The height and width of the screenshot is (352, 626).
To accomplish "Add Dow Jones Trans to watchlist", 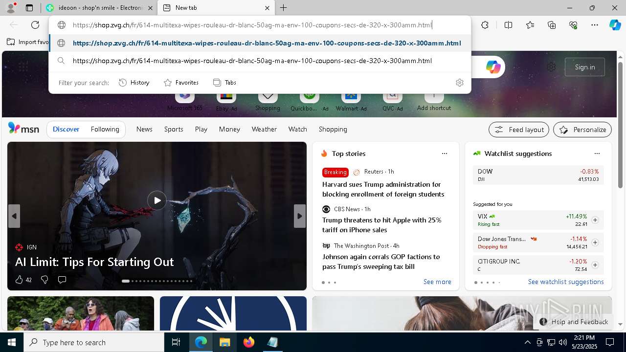I will (x=595, y=242).
